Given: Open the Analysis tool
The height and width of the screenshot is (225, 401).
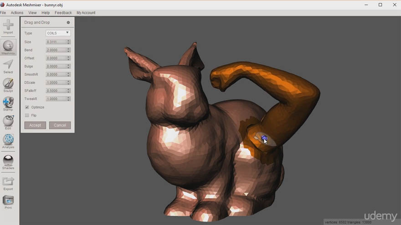Looking at the screenshot, I should [x=8, y=141].
